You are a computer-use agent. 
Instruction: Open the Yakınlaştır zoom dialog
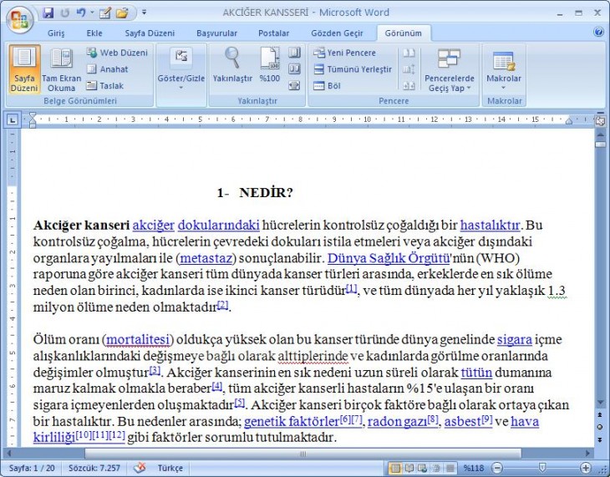pyautogui.click(x=232, y=65)
